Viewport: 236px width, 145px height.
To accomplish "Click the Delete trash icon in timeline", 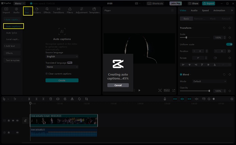I will coord(51,99).
